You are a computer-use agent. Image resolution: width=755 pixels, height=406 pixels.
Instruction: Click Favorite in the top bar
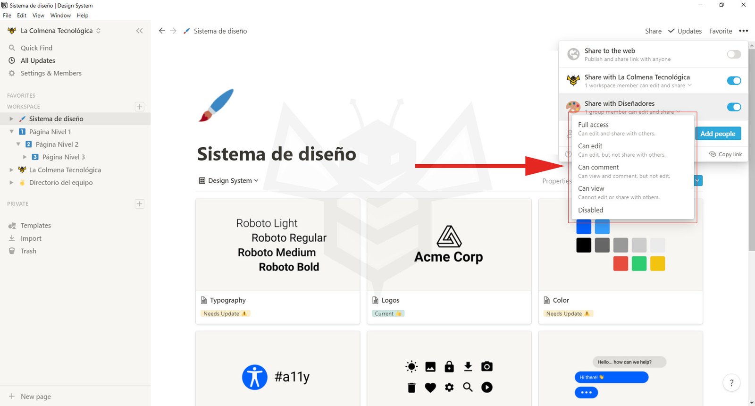(721, 31)
